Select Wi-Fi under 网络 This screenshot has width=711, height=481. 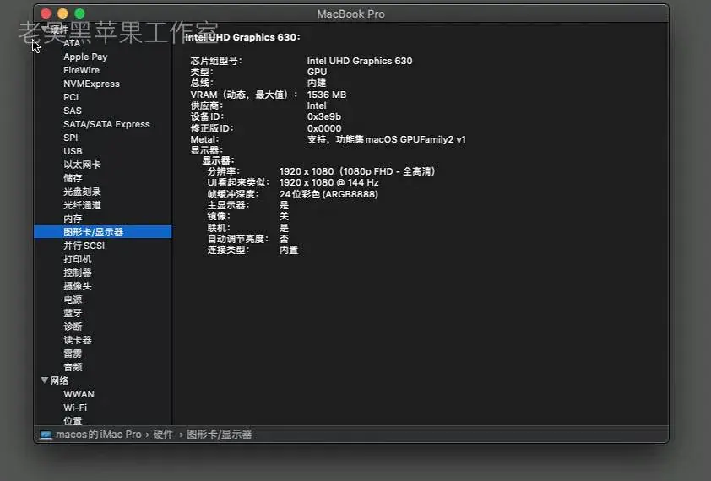pyautogui.click(x=75, y=408)
